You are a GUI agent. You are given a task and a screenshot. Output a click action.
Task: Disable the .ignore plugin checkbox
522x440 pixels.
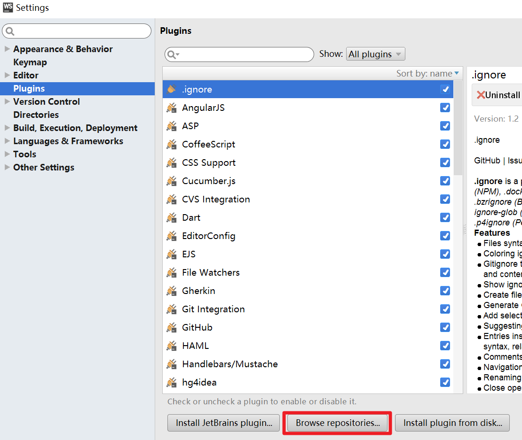click(445, 89)
